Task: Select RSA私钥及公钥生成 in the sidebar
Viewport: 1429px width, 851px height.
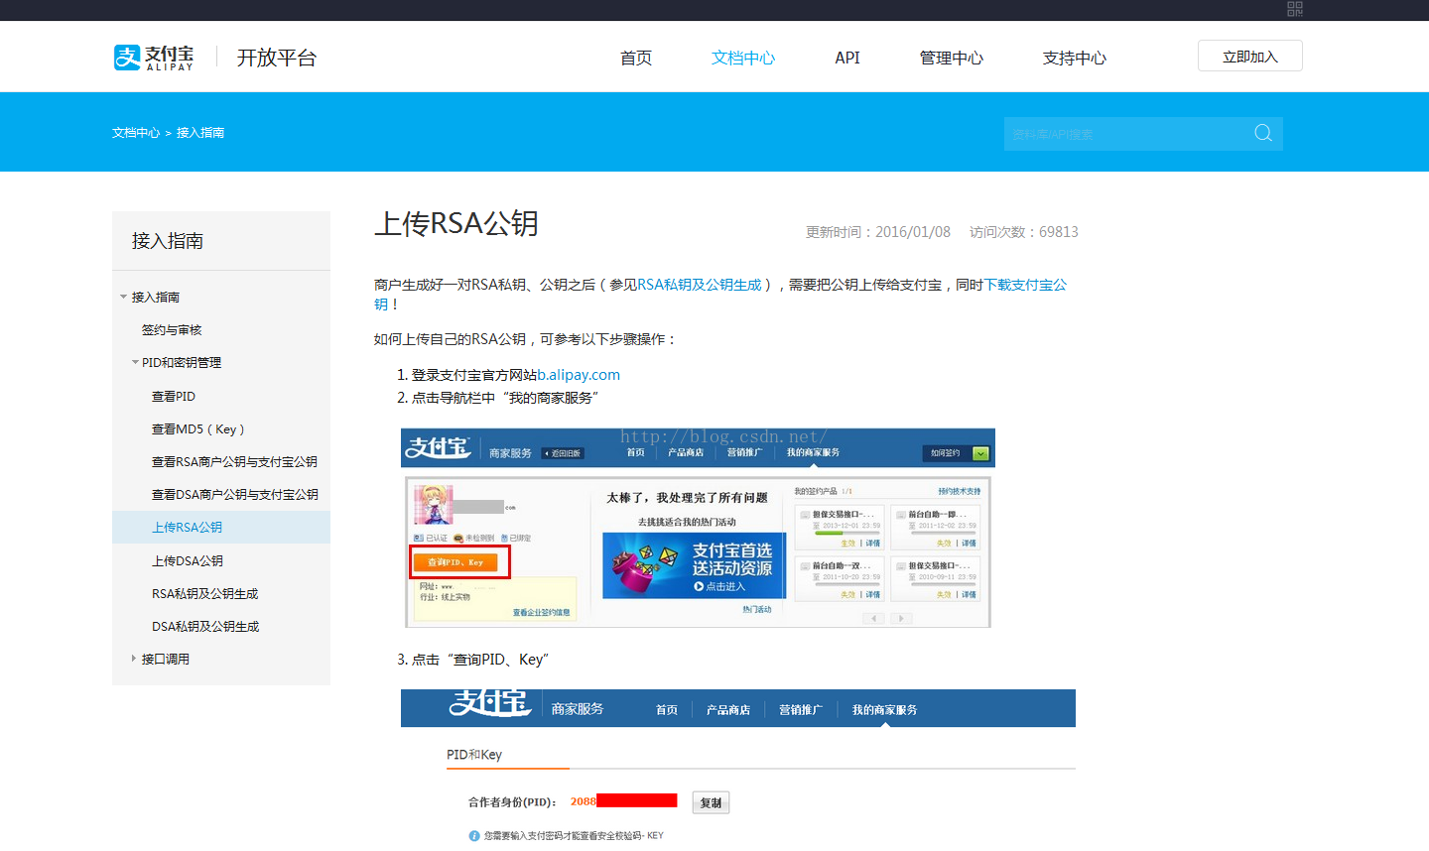Action: [x=204, y=593]
